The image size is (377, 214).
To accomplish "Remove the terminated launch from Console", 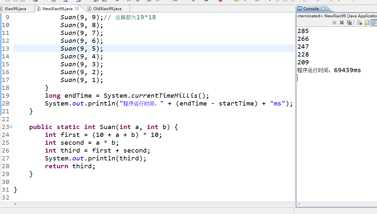I will click(x=342, y=23).
